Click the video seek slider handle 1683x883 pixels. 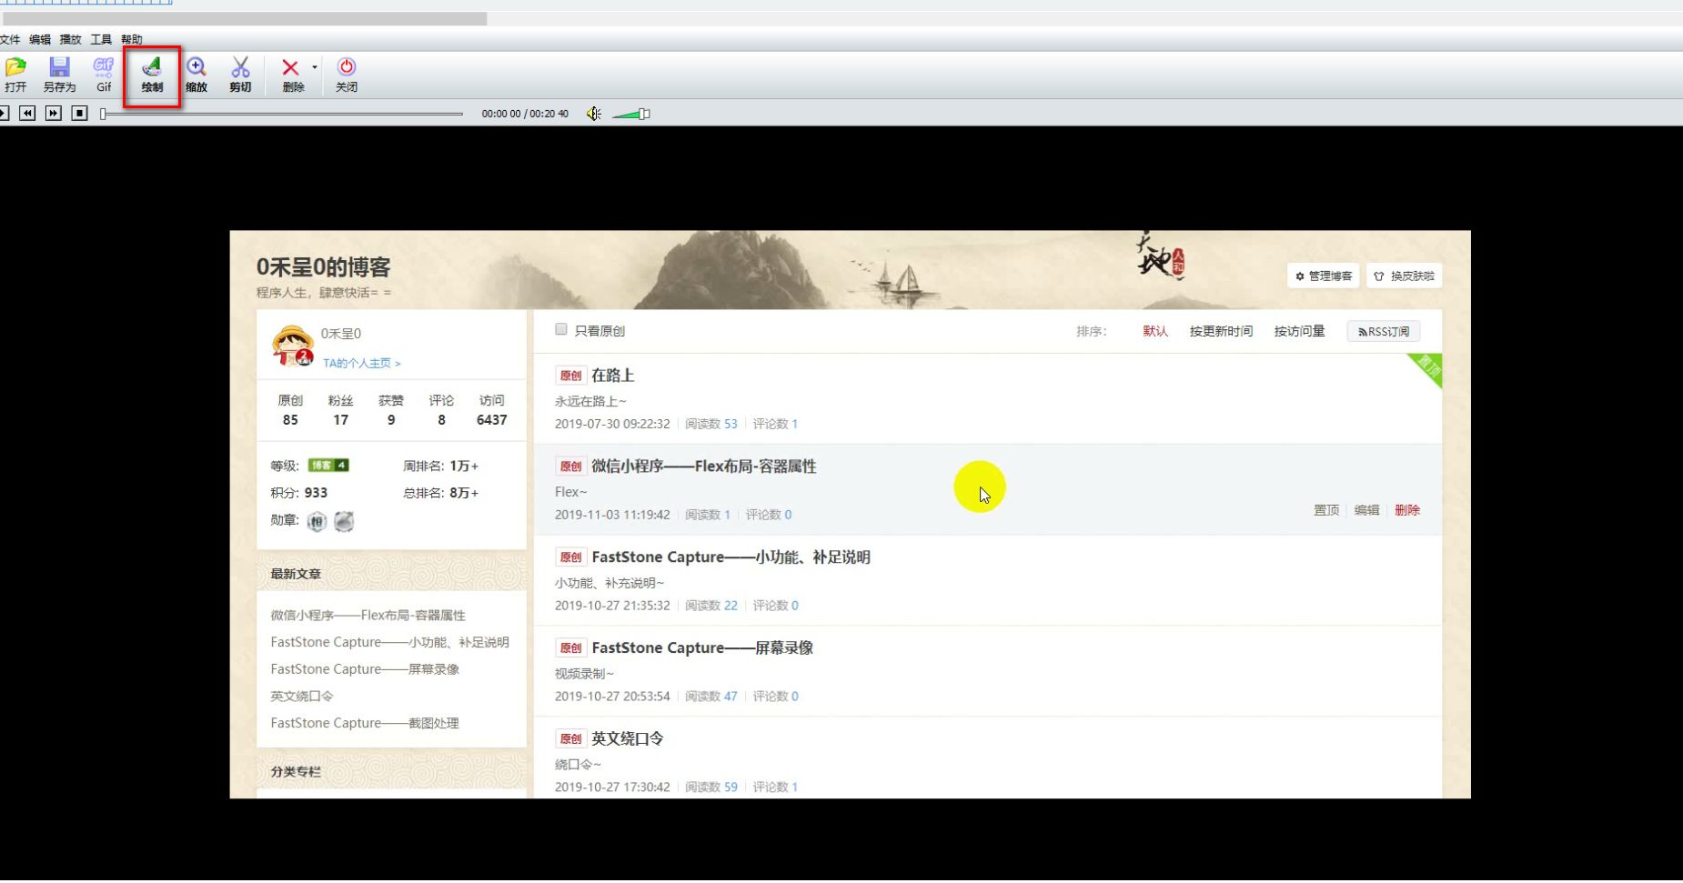tap(104, 114)
